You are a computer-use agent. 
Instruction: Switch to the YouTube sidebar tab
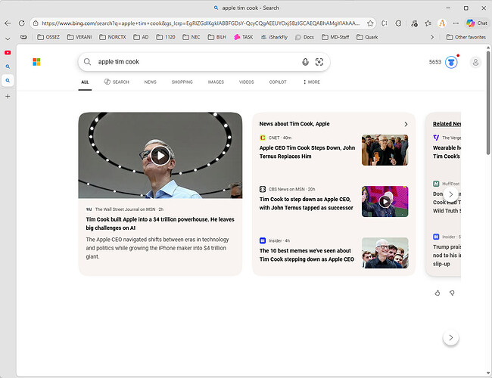point(8,53)
